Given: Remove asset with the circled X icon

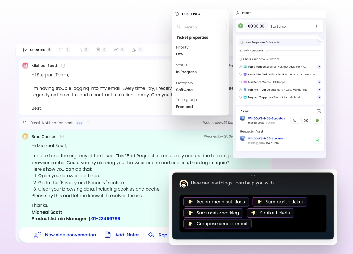Looking at the screenshot, I should click(x=295, y=121).
